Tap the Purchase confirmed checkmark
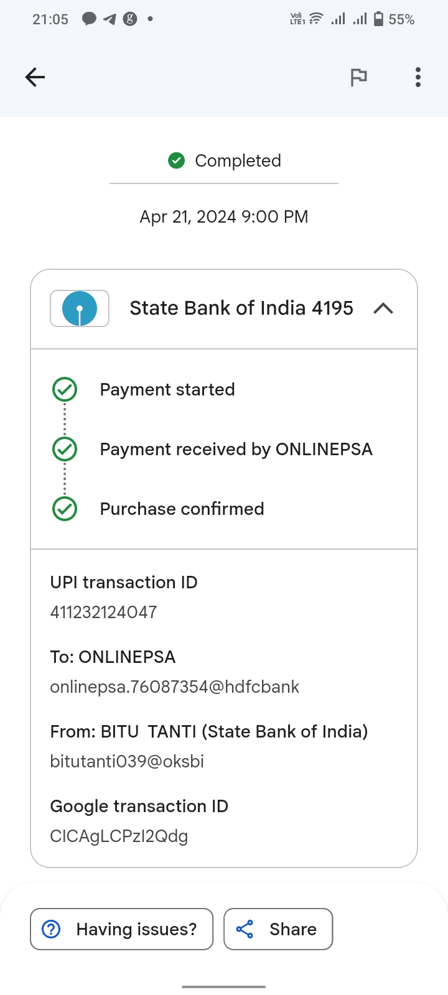 point(65,509)
